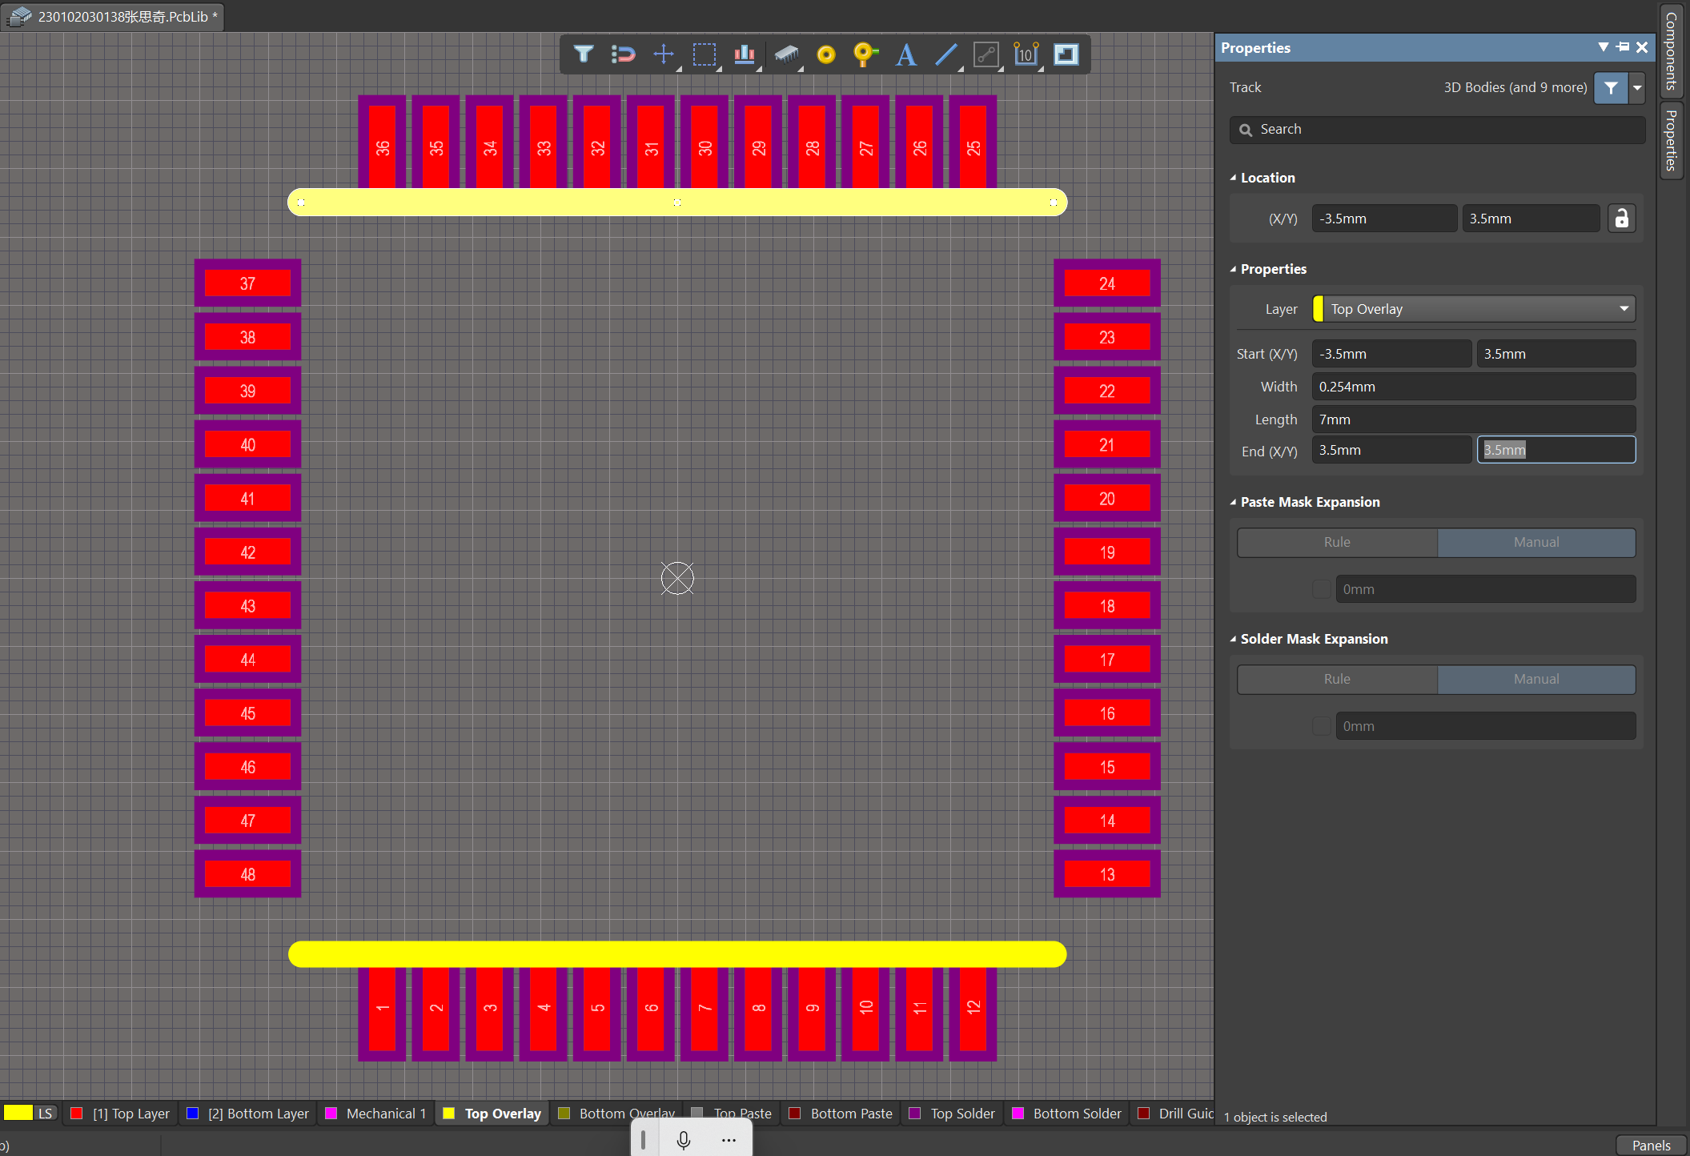The image size is (1690, 1156).
Task: Open the Properties filter dropdown arrow
Action: [x=1638, y=87]
